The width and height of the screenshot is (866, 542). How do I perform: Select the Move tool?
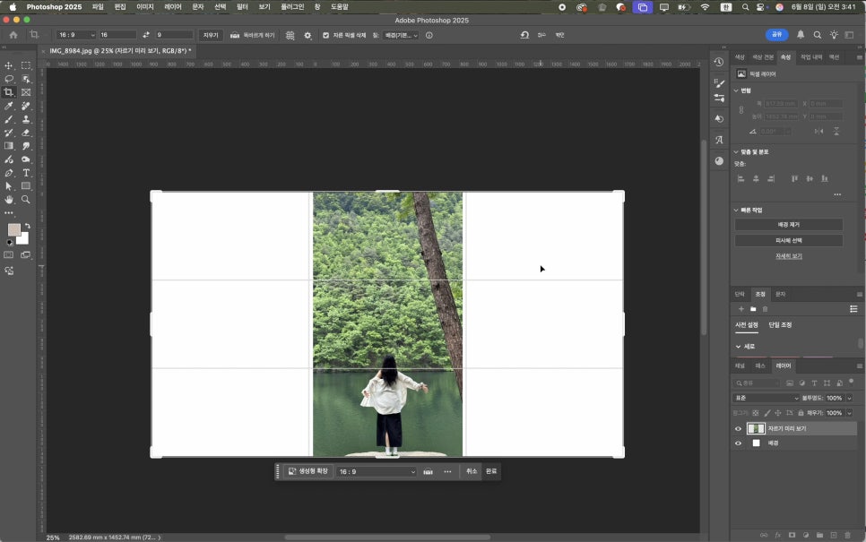coord(9,65)
